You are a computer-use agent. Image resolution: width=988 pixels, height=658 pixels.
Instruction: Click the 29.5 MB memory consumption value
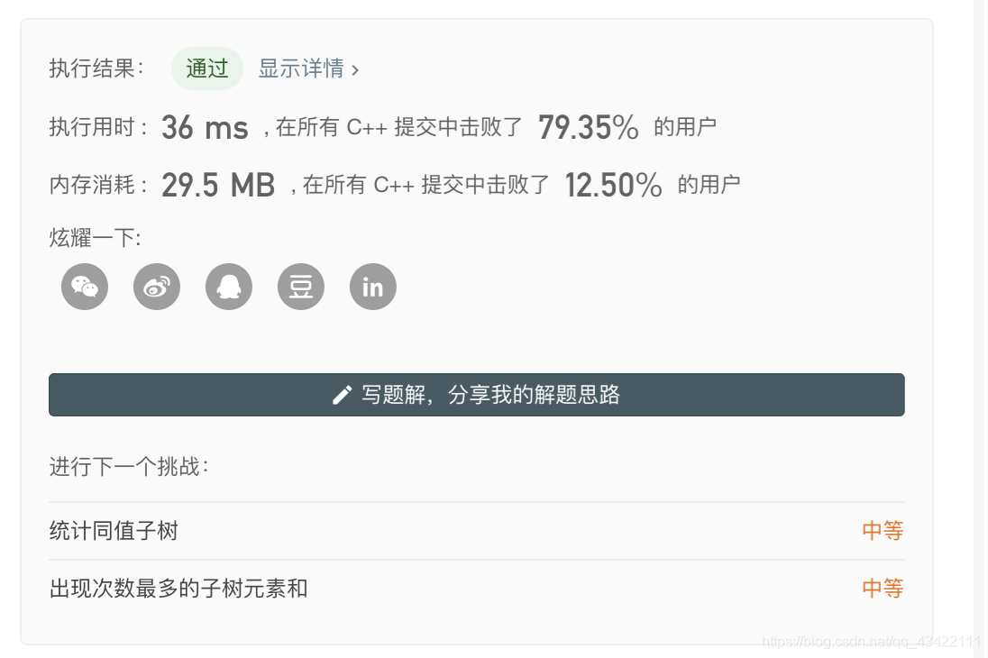point(217,185)
